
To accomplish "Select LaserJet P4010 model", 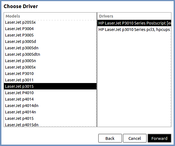I will point(50,93).
